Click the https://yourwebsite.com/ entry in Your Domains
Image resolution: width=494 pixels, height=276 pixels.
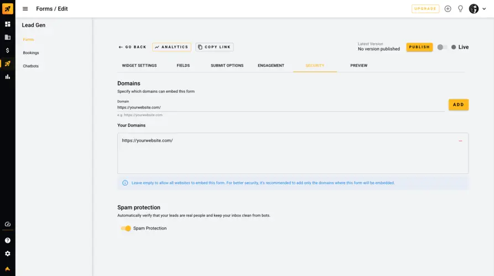pyautogui.click(x=147, y=141)
